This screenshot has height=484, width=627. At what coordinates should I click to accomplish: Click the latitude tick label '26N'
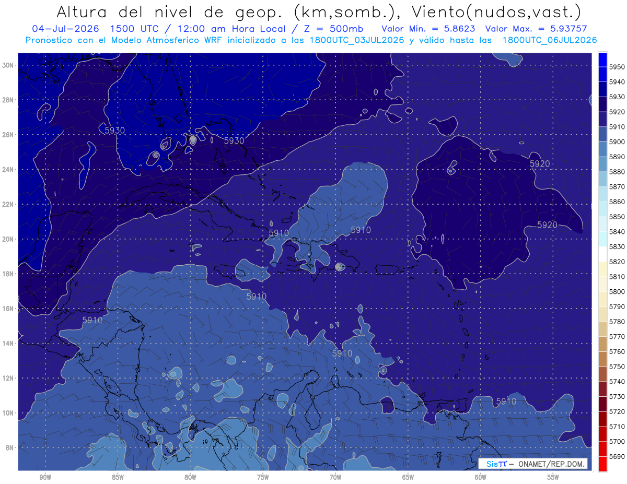click(8, 135)
